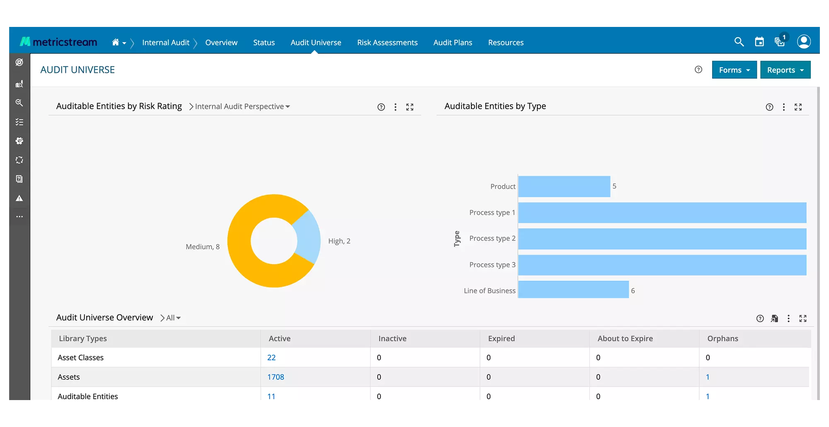Expand Entities by Type chart fullscreen

798,107
